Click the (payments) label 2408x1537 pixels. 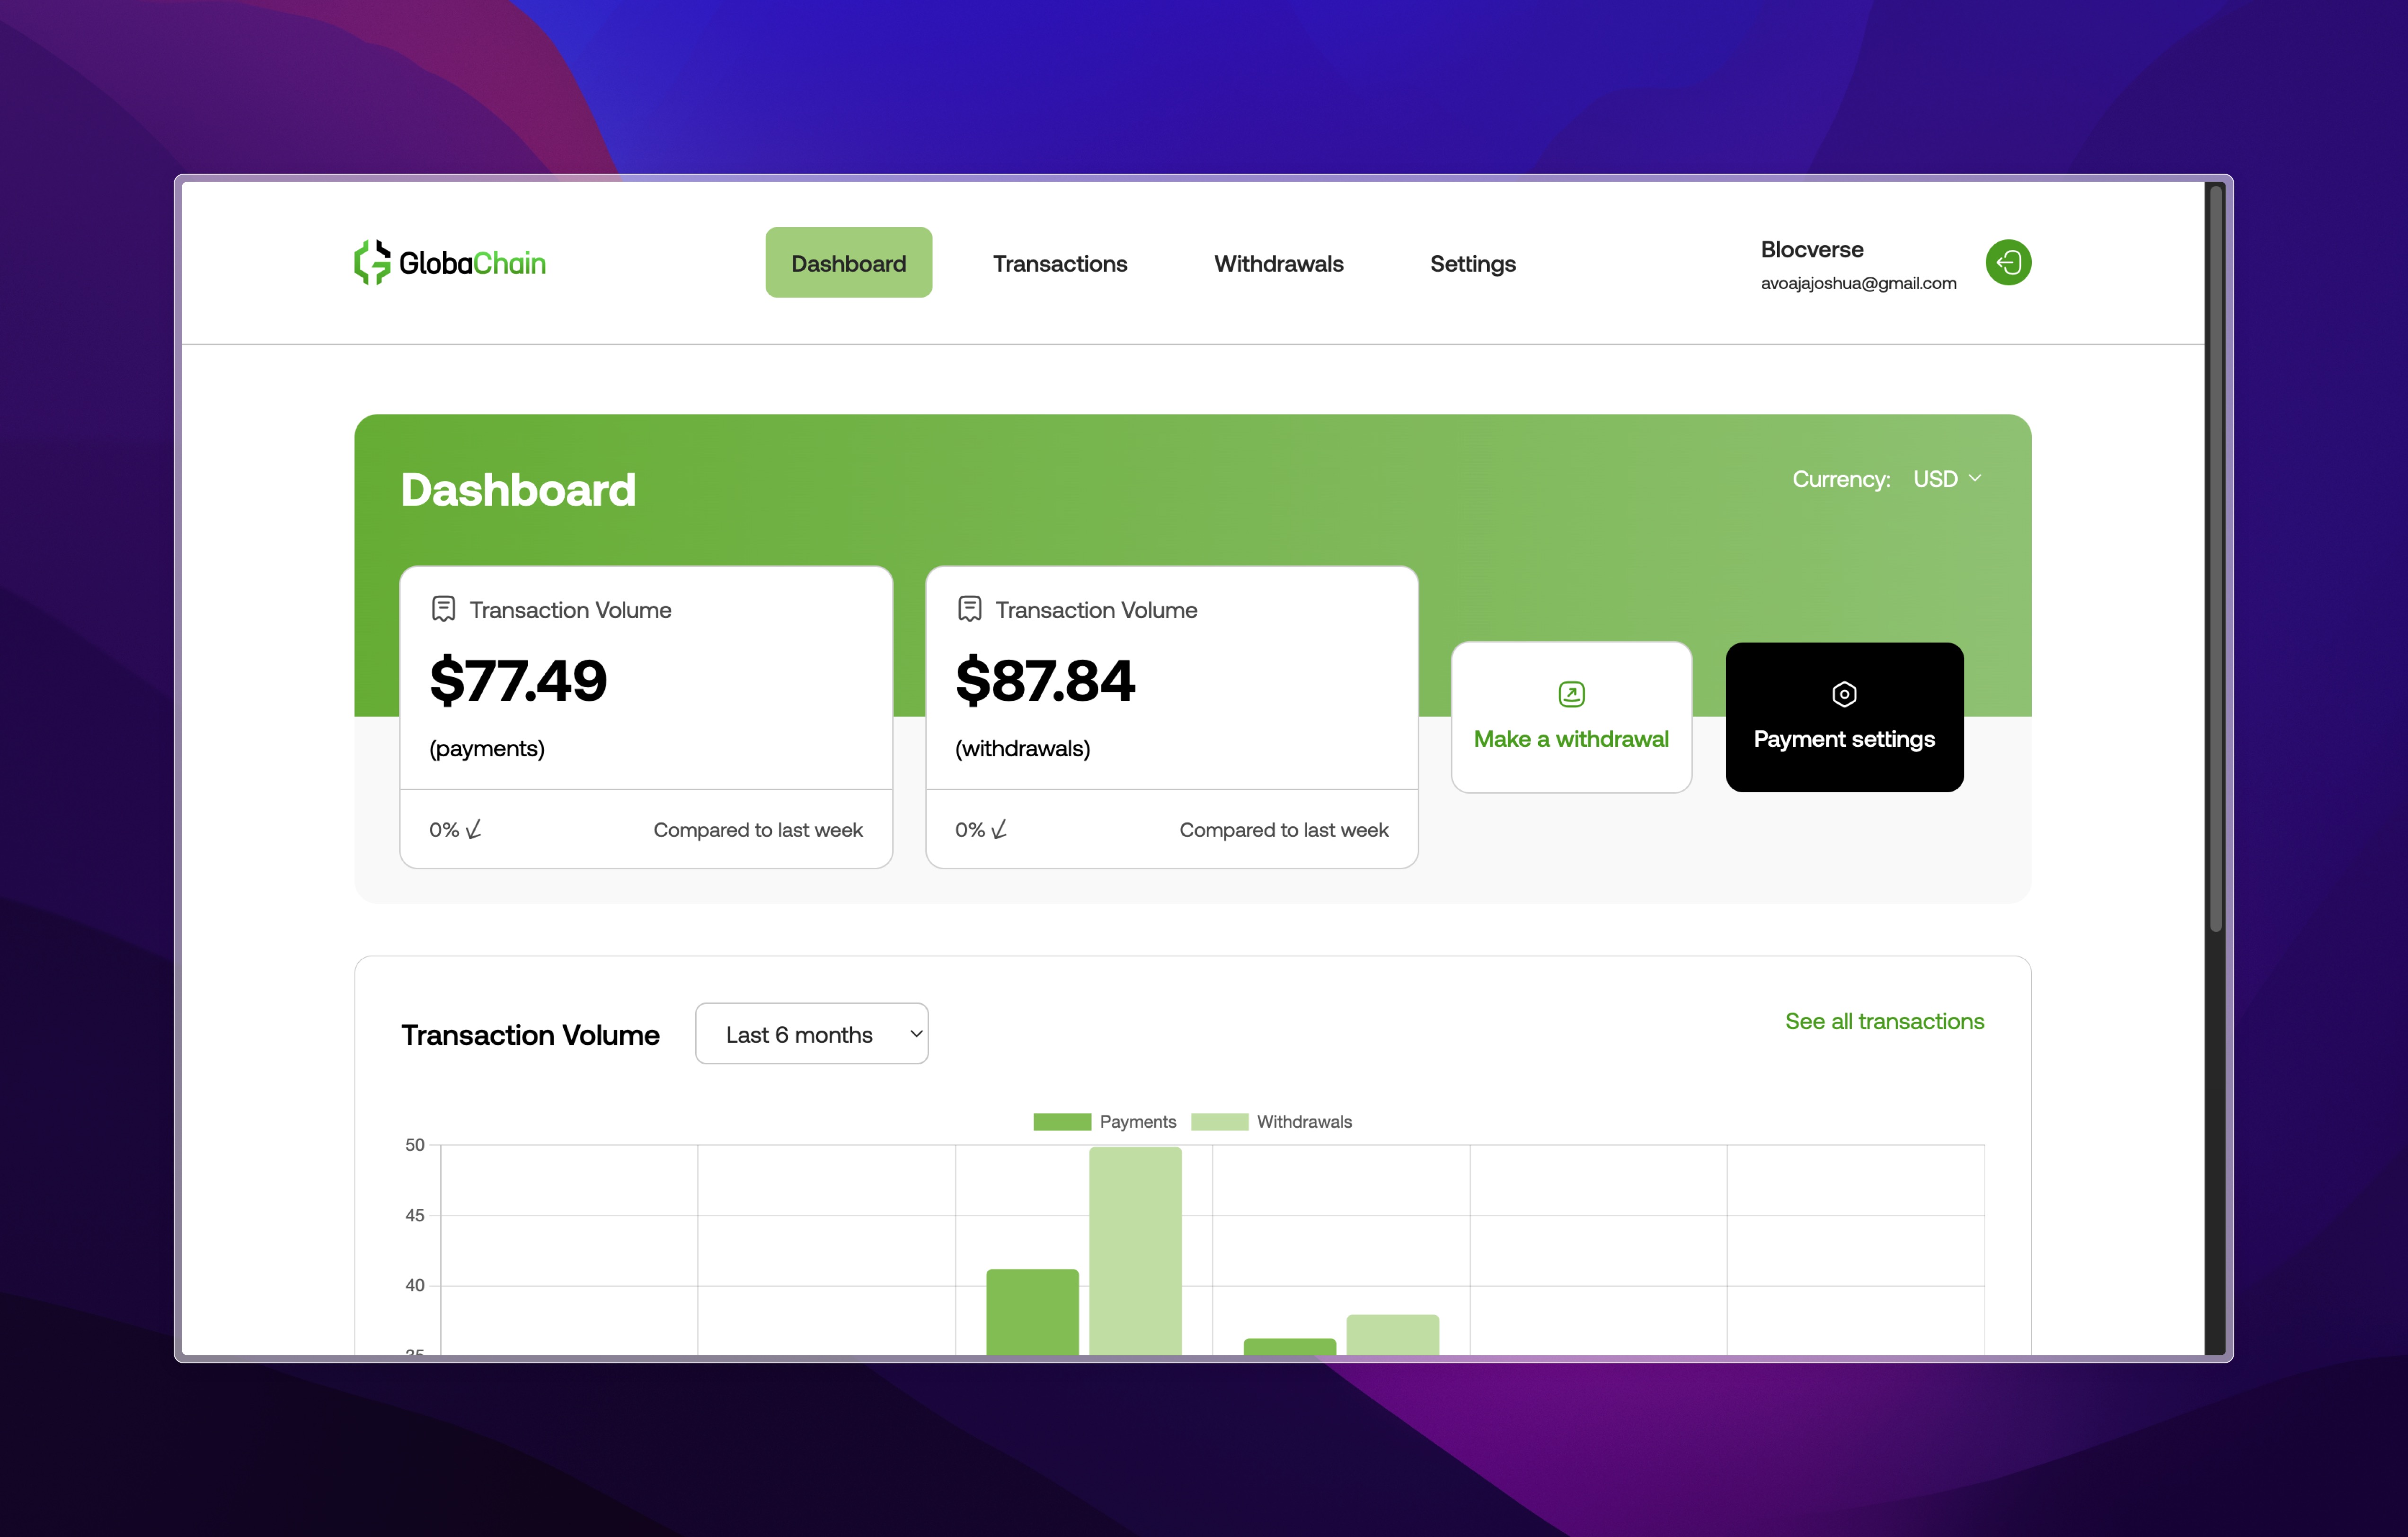(487, 748)
